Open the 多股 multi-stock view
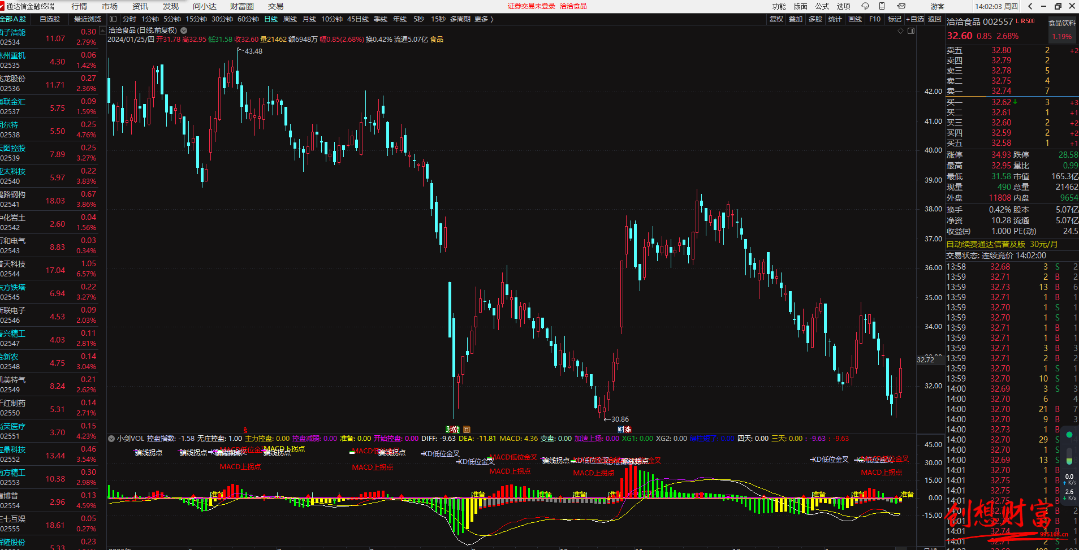The height and width of the screenshot is (550, 1079). click(815, 19)
